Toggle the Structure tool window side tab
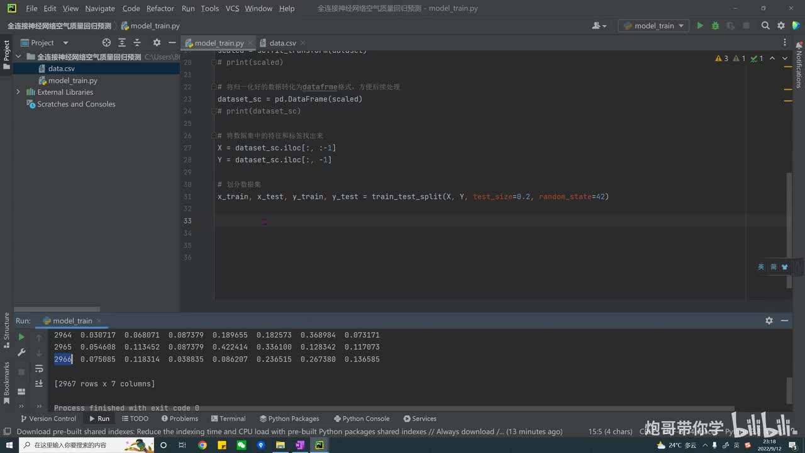This screenshot has width=805, height=453. click(x=7, y=330)
